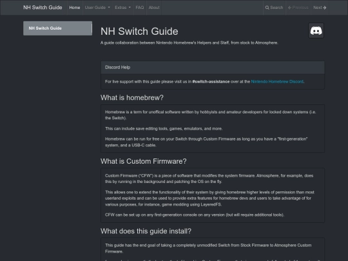Select NH Switch Guide sidebar entry

tap(58, 28)
